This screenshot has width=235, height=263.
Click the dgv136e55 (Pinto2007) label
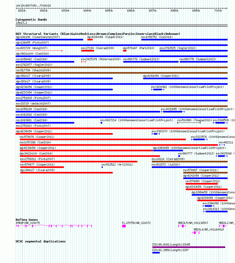[x=32, y=43]
